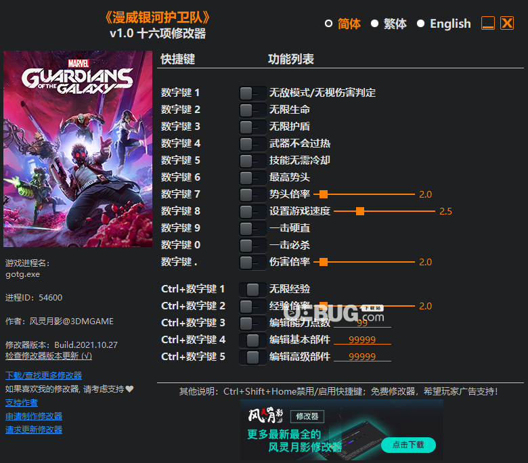Switch on 最高势头 toggle
528x463 pixels.
pos(252,178)
